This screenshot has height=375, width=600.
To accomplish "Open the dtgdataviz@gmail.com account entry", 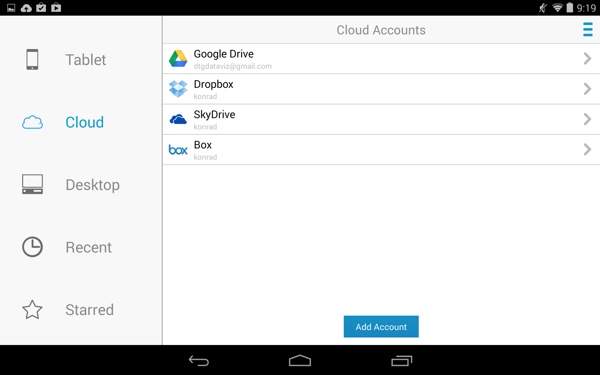I will point(381,59).
